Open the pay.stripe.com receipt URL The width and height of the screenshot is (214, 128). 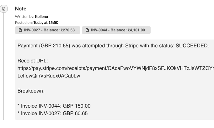click(116, 68)
